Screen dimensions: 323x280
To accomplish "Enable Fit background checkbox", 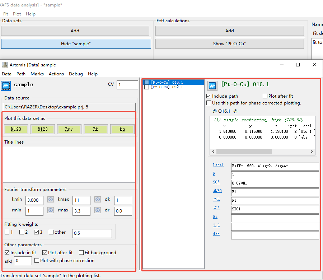I will tap(81, 253).
